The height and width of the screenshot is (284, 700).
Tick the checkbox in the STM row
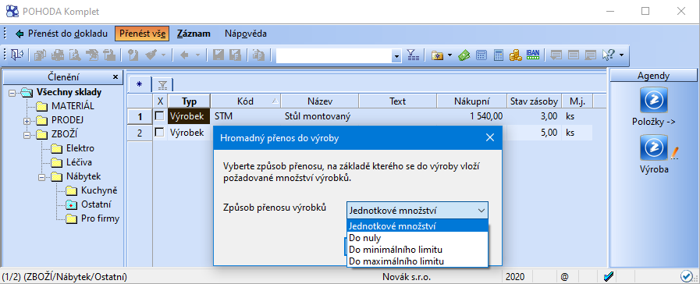click(x=159, y=116)
